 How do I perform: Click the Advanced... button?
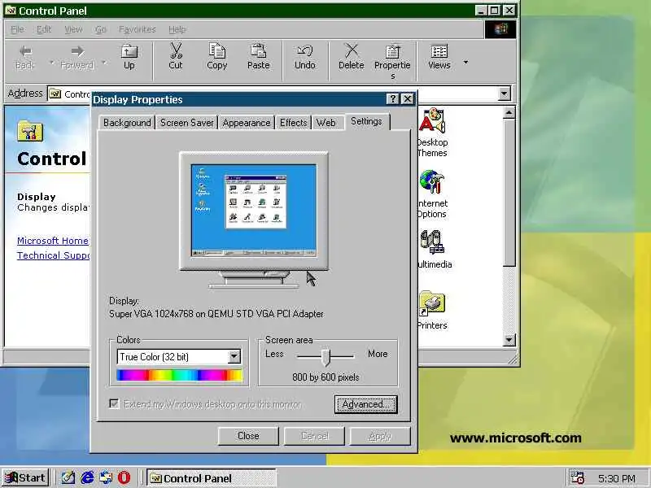click(365, 404)
